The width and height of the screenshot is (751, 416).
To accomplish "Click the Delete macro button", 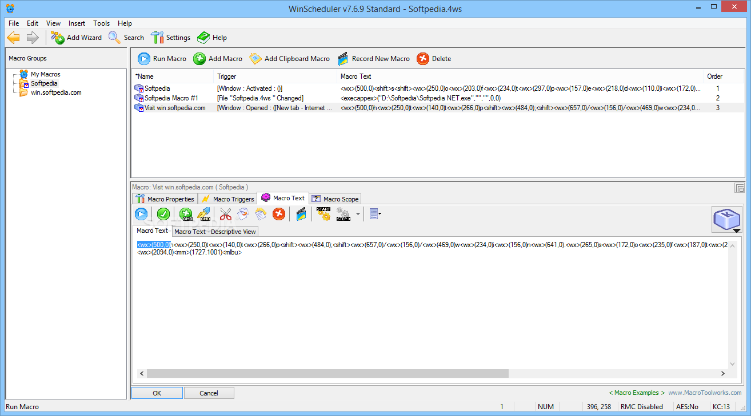I will click(x=434, y=59).
